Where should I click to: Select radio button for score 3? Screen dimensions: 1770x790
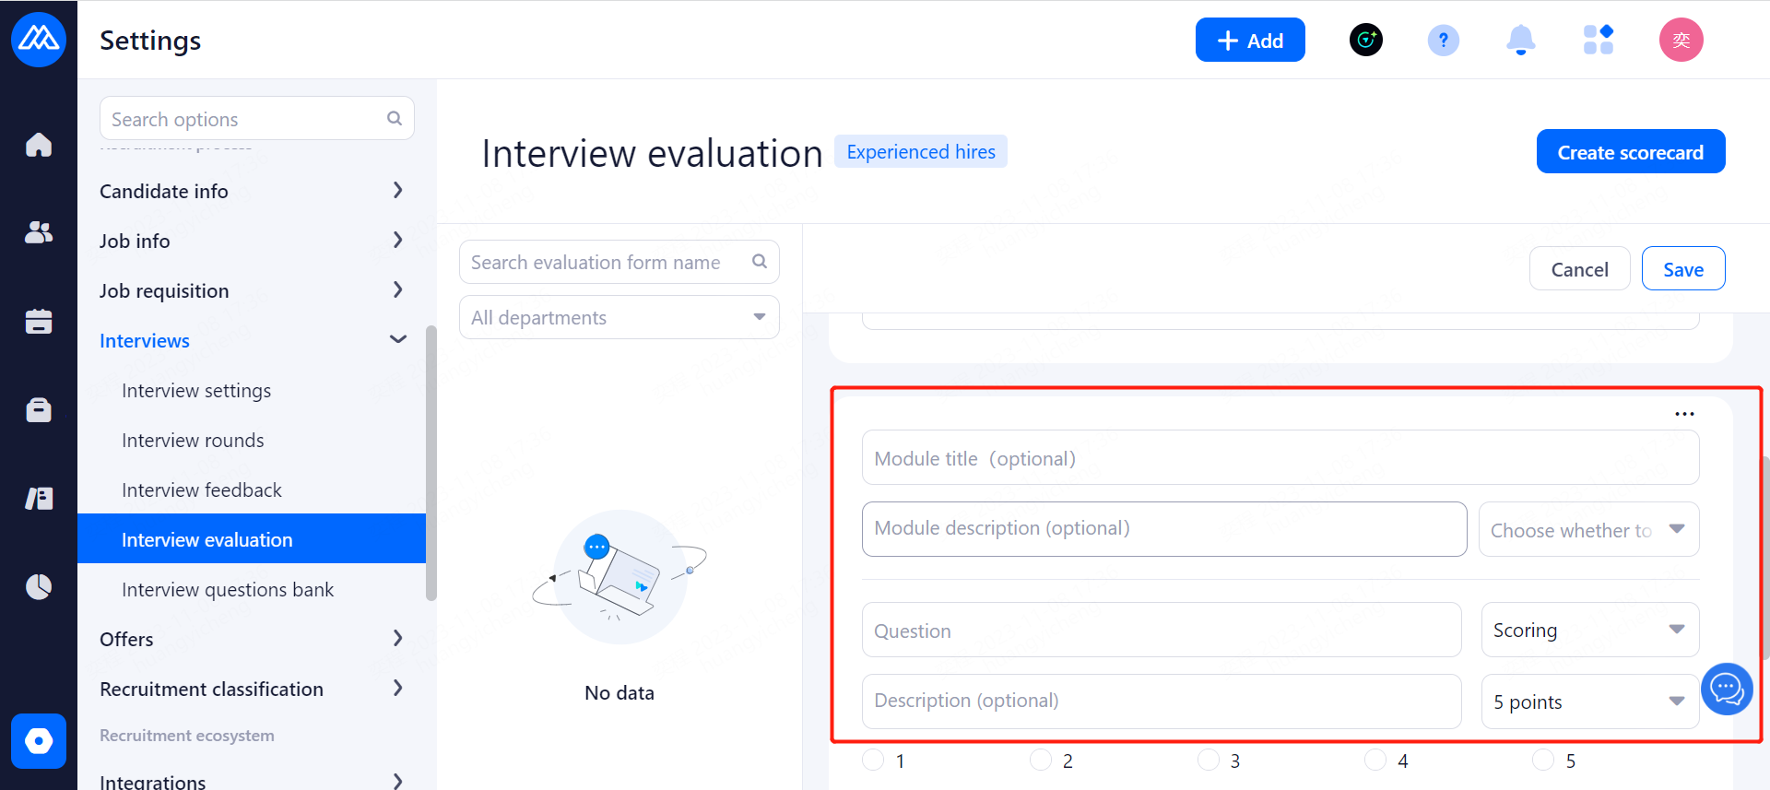(x=1208, y=761)
